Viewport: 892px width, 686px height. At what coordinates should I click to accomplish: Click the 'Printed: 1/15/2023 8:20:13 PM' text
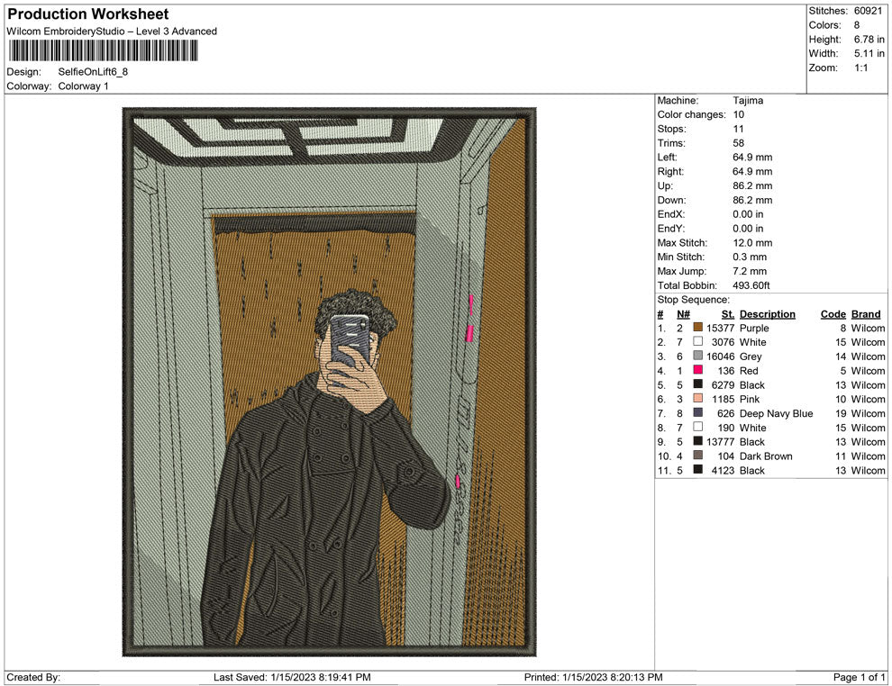click(594, 678)
